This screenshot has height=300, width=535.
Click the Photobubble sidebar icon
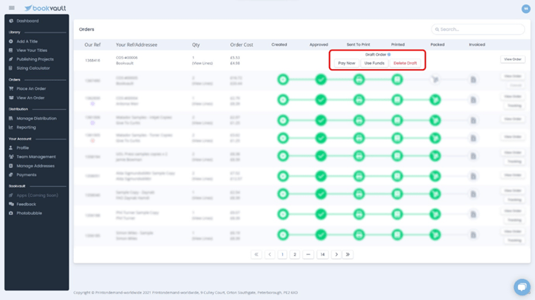tap(11, 213)
